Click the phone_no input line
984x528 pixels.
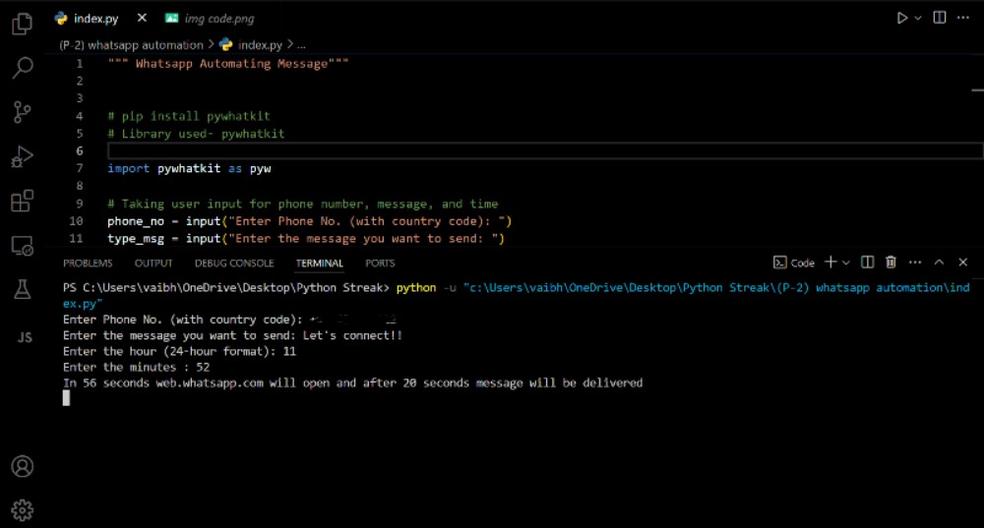click(309, 221)
